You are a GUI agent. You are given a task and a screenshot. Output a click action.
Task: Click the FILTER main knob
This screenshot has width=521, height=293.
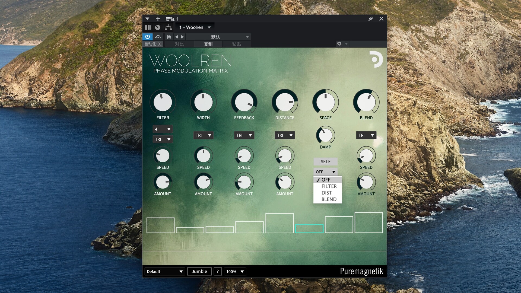(x=163, y=102)
